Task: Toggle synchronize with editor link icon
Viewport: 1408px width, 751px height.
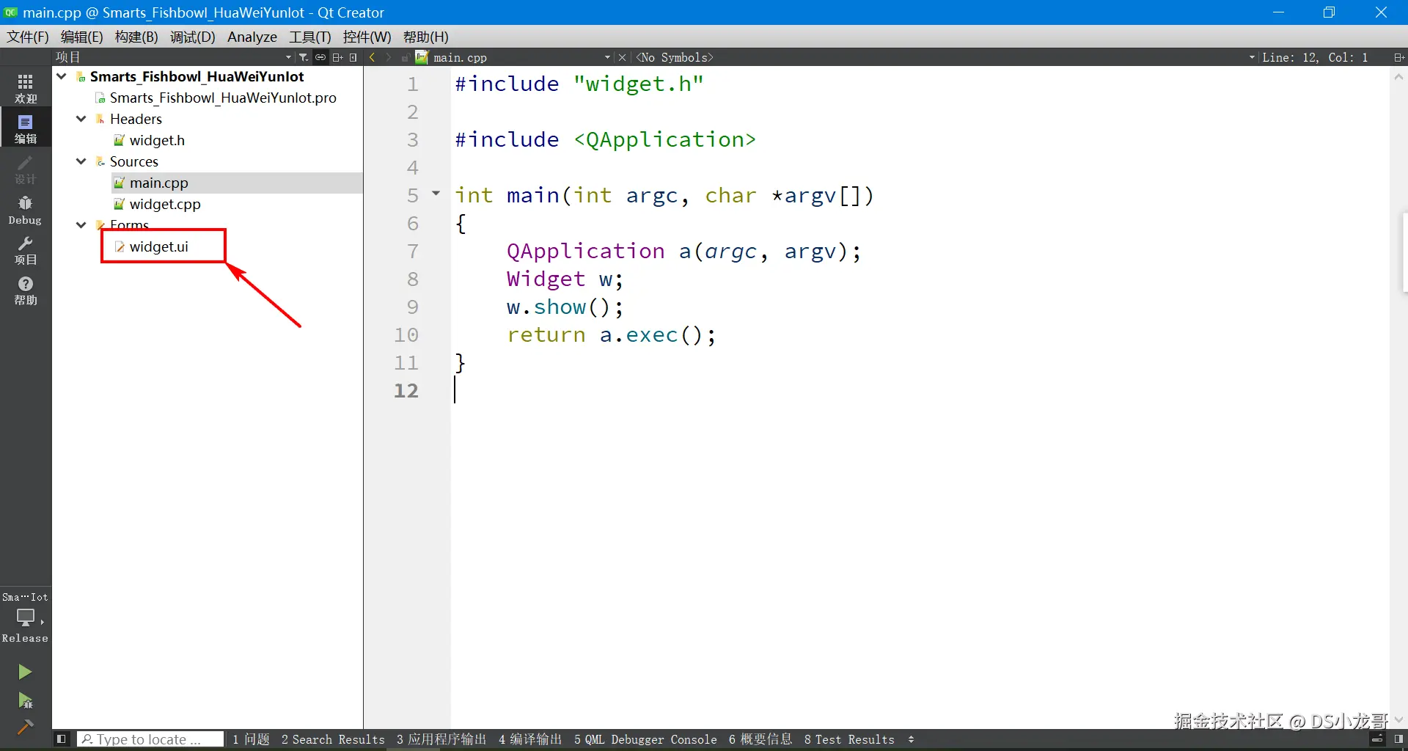Action: click(x=320, y=57)
